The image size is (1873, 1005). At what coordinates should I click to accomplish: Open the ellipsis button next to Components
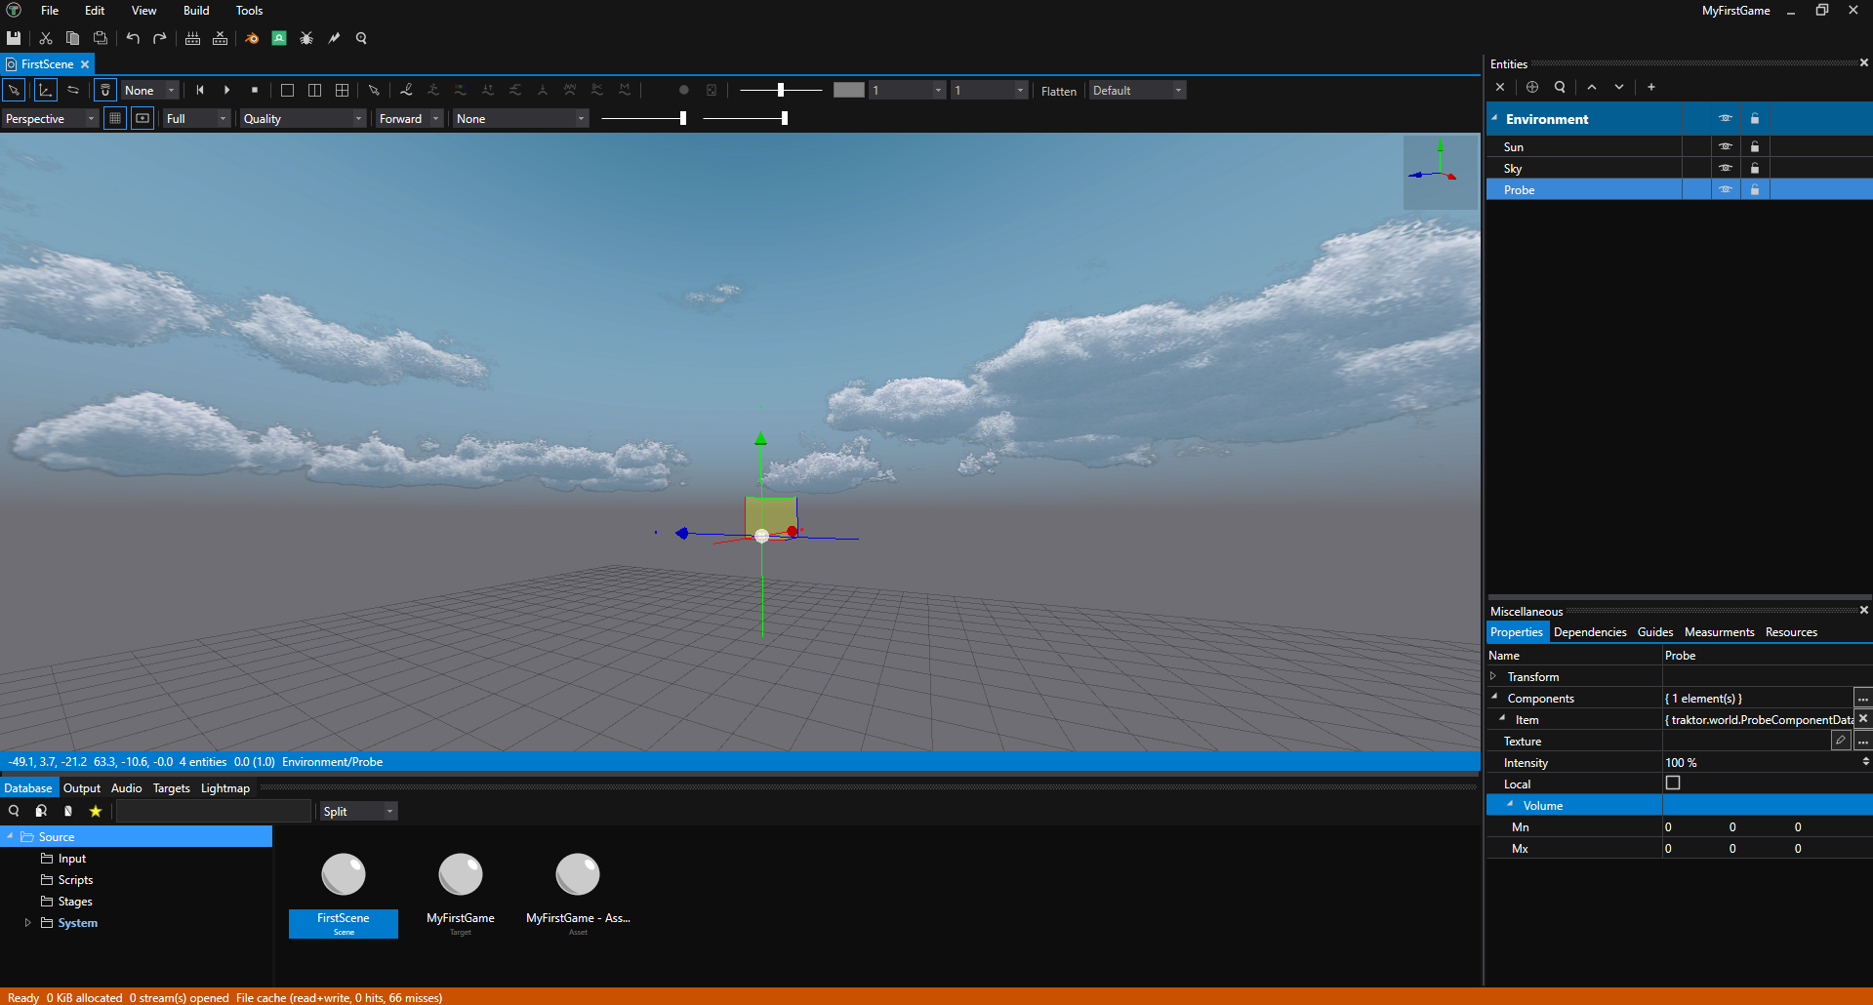[x=1862, y=698]
